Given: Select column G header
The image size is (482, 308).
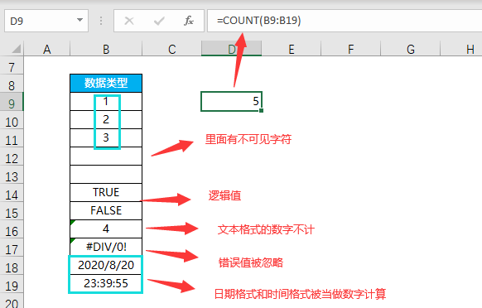Looking at the screenshot, I should (x=411, y=49).
